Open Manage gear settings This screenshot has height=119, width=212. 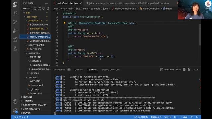(x=15, y=111)
